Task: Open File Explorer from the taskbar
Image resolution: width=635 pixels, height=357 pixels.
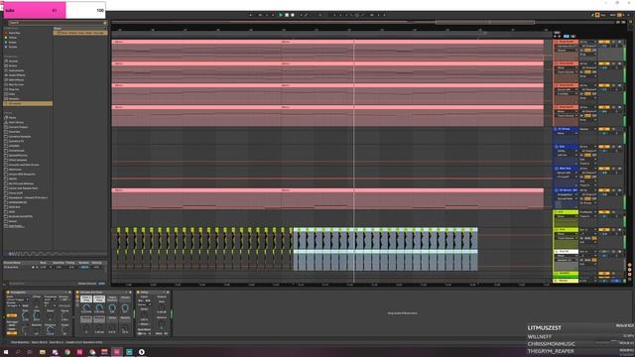Action: (42, 352)
